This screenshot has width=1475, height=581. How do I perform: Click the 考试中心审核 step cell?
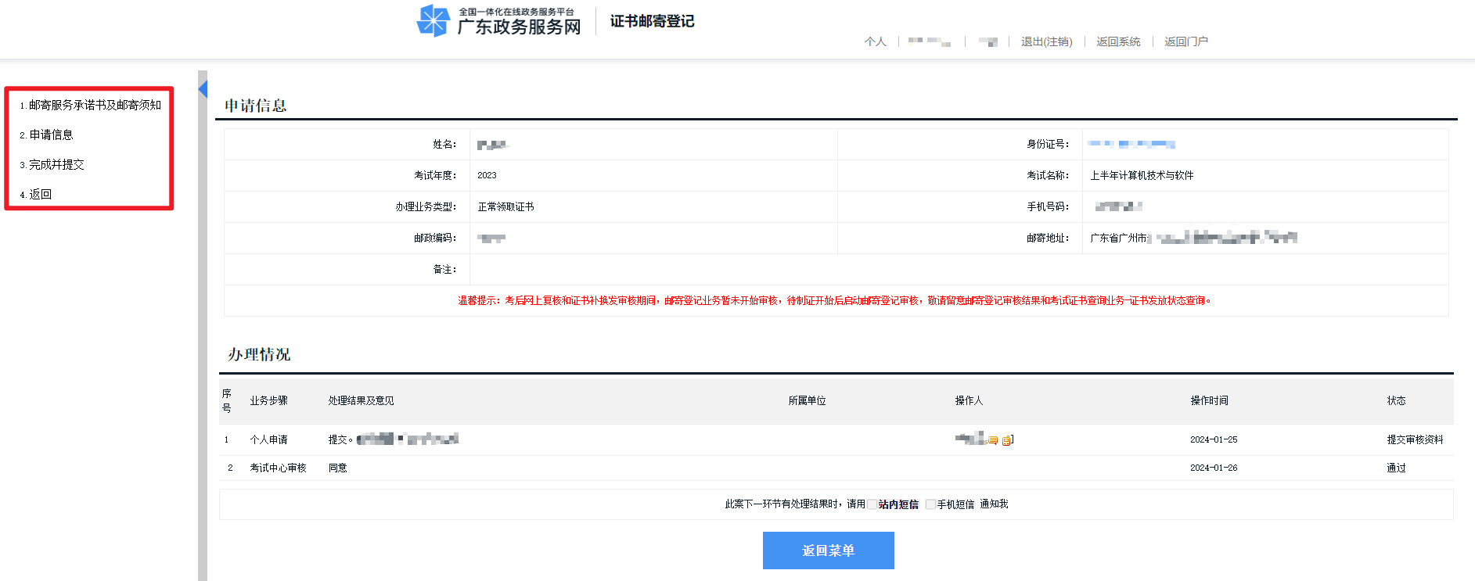coord(278,468)
